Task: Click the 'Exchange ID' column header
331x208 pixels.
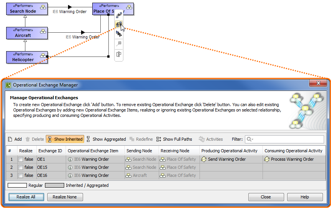Action: (51, 151)
